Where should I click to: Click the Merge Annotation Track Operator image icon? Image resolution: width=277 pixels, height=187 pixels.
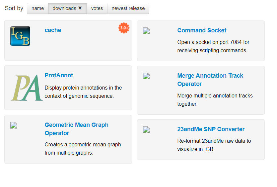[x=146, y=76]
